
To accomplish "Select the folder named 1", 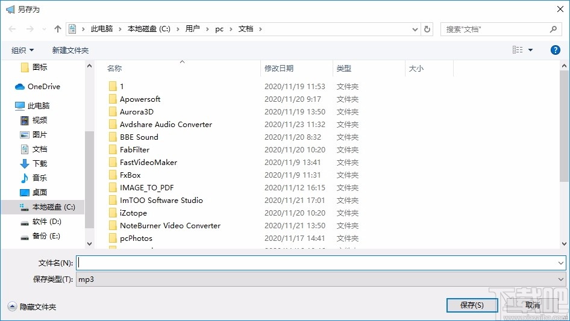I will tap(116, 87).
